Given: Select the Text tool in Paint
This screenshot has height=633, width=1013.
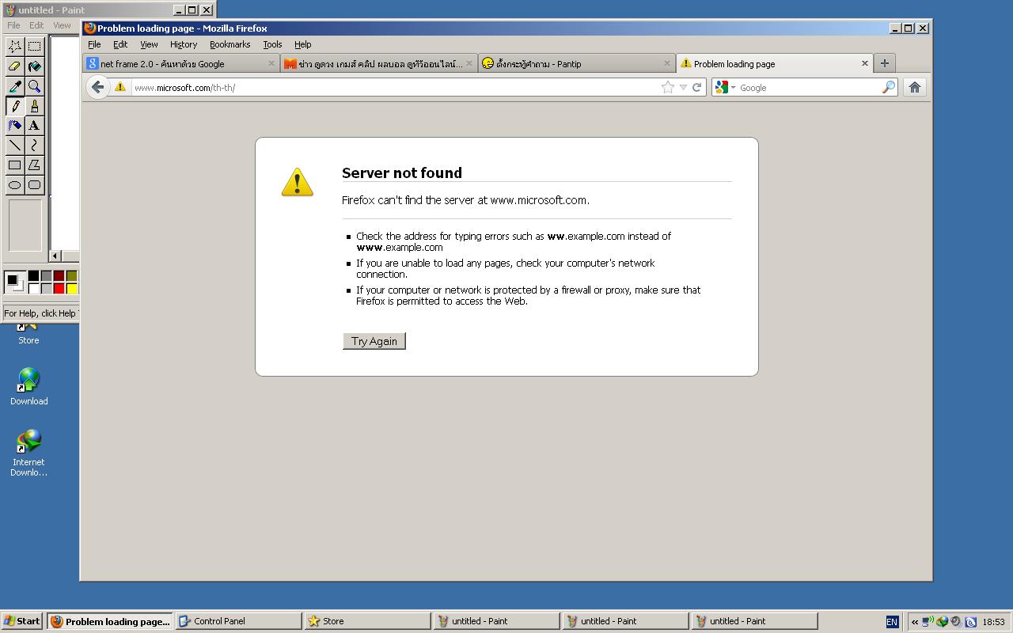Looking at the screenshot, I should coord(34,126).
